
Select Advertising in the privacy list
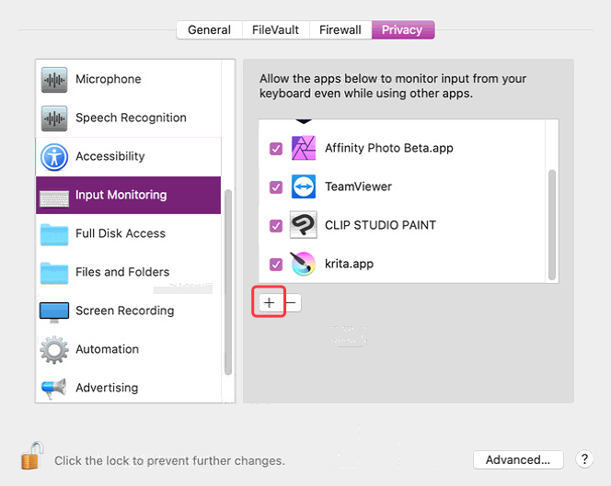click(x=129, y=388)
